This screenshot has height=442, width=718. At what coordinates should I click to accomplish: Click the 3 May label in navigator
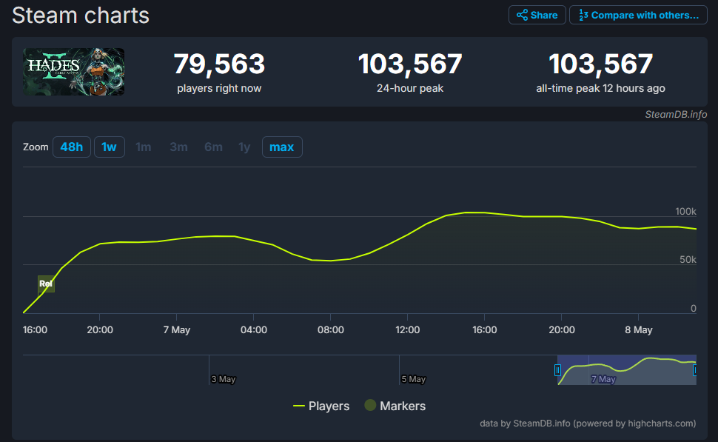tap(223, 379)
